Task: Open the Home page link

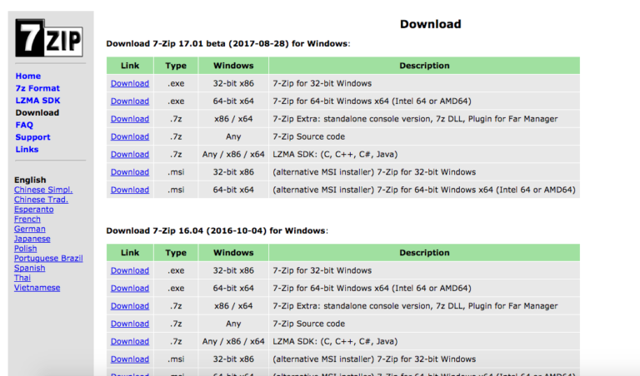Action: (x=27, y=76)
